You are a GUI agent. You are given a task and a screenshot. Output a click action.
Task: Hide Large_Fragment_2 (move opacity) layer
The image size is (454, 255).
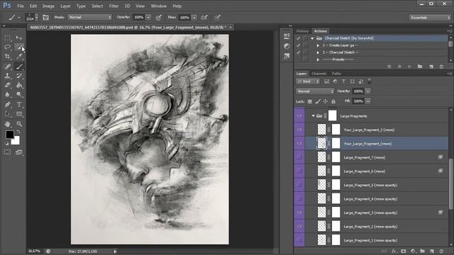pos(299,227)
